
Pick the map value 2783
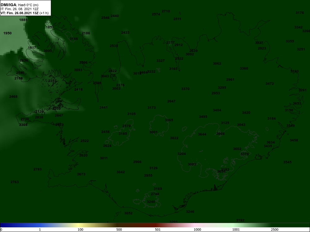click(38, 169)
